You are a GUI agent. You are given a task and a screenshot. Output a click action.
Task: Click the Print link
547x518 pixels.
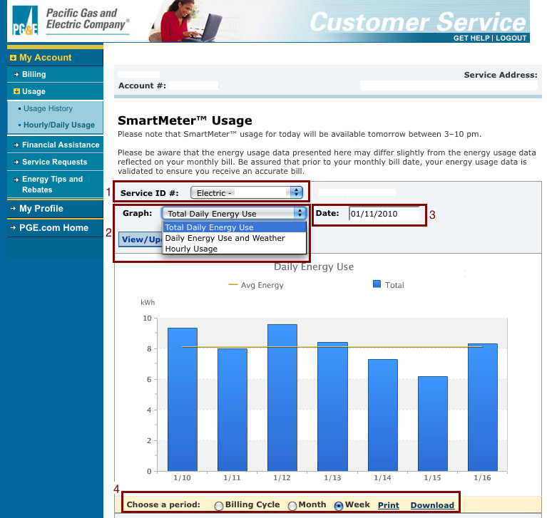click(x=389, y=505)
